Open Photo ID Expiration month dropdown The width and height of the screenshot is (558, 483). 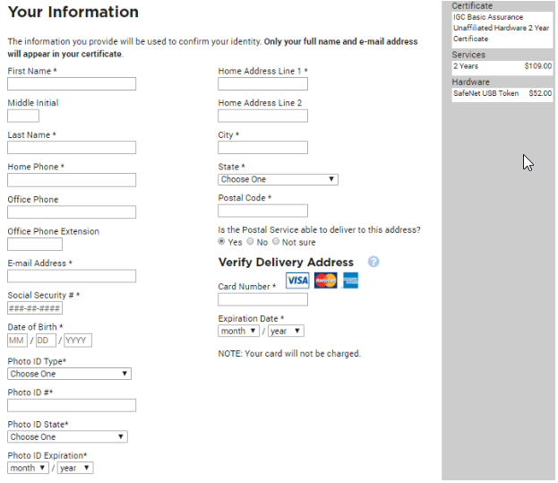(28, 468)
